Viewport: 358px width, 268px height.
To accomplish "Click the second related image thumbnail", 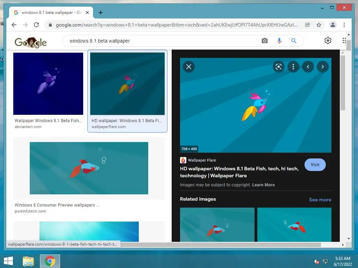I will (x=294, y=224).
